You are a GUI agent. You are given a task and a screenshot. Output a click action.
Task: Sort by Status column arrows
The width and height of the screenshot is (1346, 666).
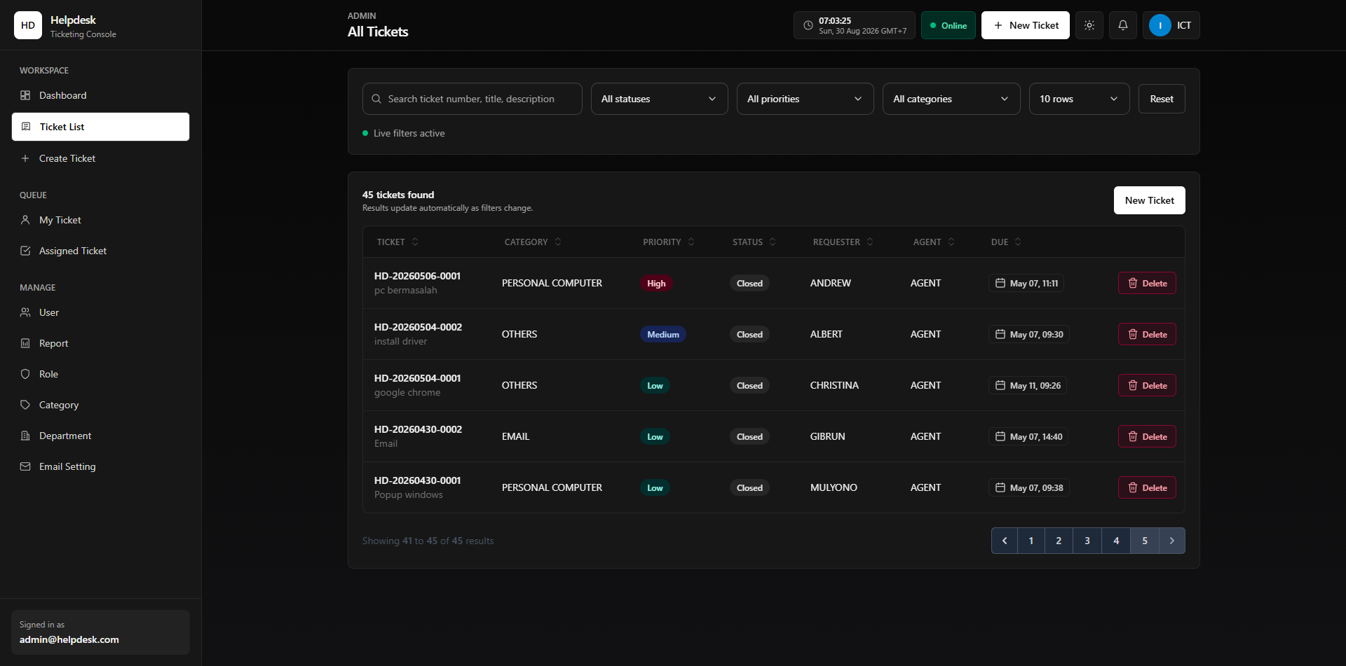[773, 242]
